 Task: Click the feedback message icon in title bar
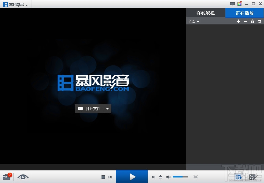(232, 4)
